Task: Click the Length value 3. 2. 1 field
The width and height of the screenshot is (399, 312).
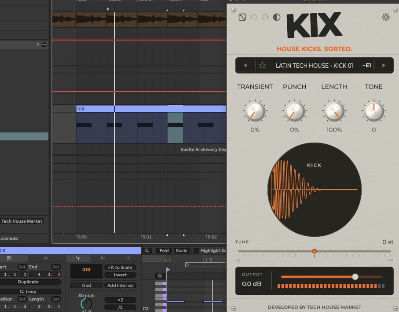Action: click(x=45, y=306)
